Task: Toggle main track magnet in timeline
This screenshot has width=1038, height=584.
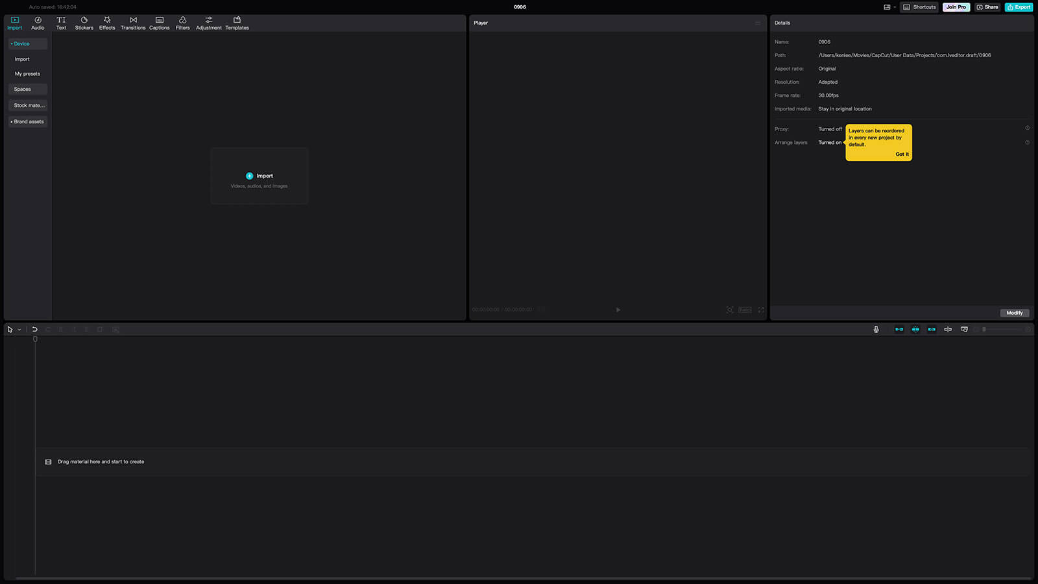Action: [x=899, y=330]
